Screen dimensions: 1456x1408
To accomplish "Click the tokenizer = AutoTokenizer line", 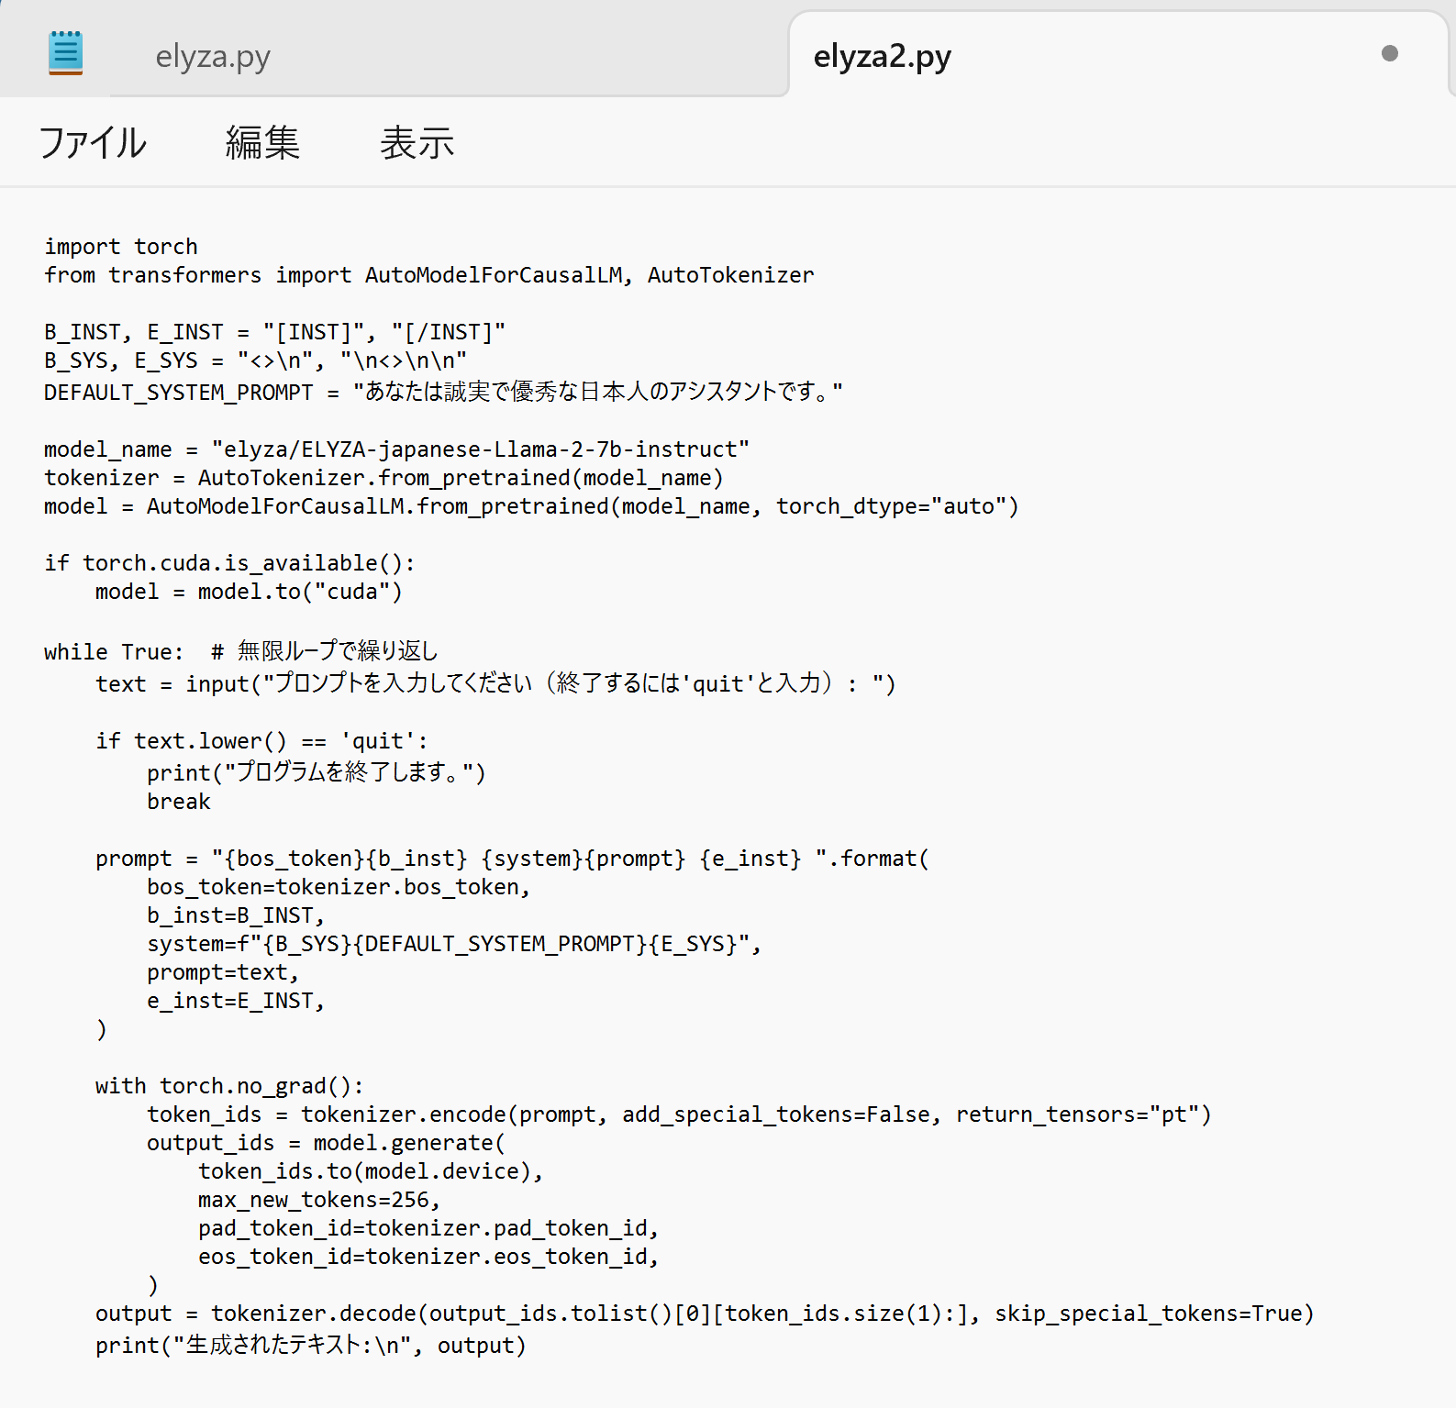I will (x=384, y=478).
